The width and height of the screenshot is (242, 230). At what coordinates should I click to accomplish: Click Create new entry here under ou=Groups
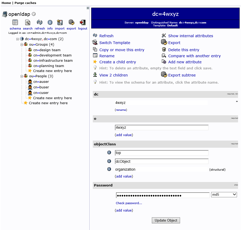click(52, 71)
